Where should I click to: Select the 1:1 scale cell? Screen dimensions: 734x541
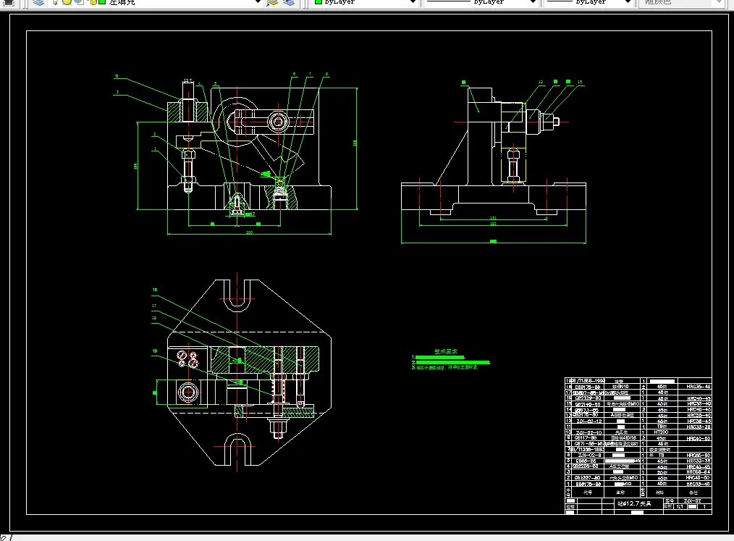679,507
